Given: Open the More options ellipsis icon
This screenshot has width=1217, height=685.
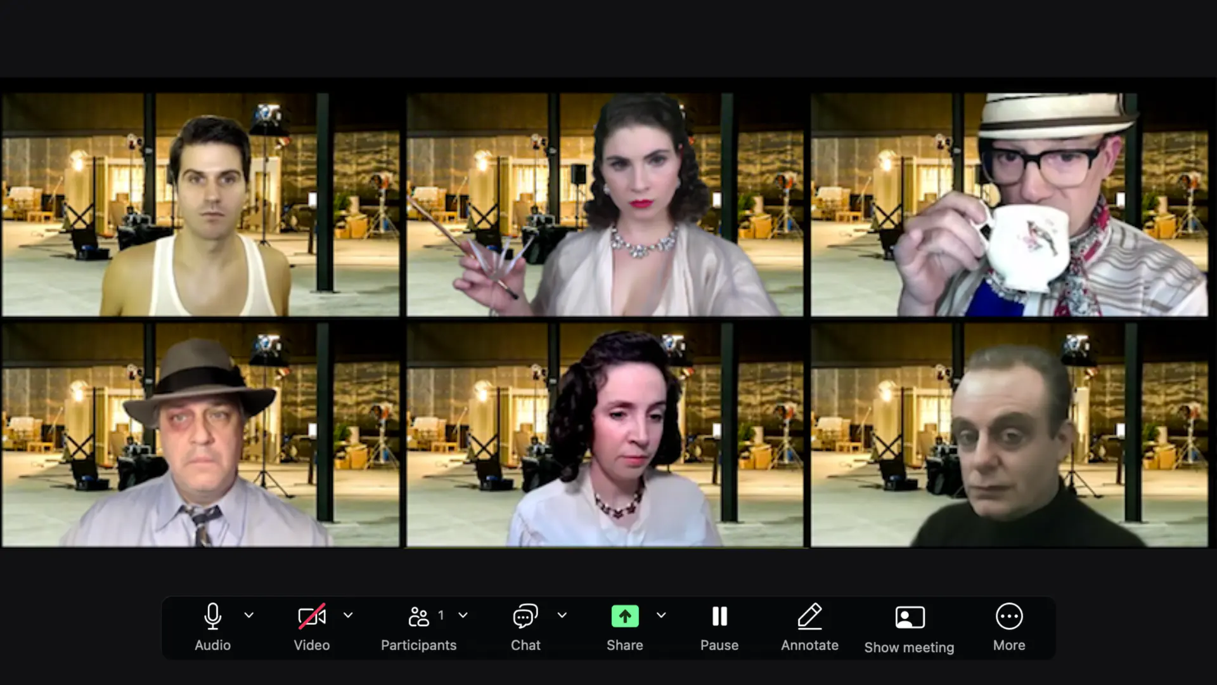Looking at the screenshot, I should (x=1009, y=616).
